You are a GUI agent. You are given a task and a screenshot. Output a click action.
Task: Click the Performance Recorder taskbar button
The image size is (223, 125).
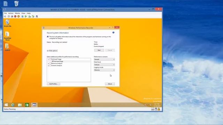pos(34,105)
